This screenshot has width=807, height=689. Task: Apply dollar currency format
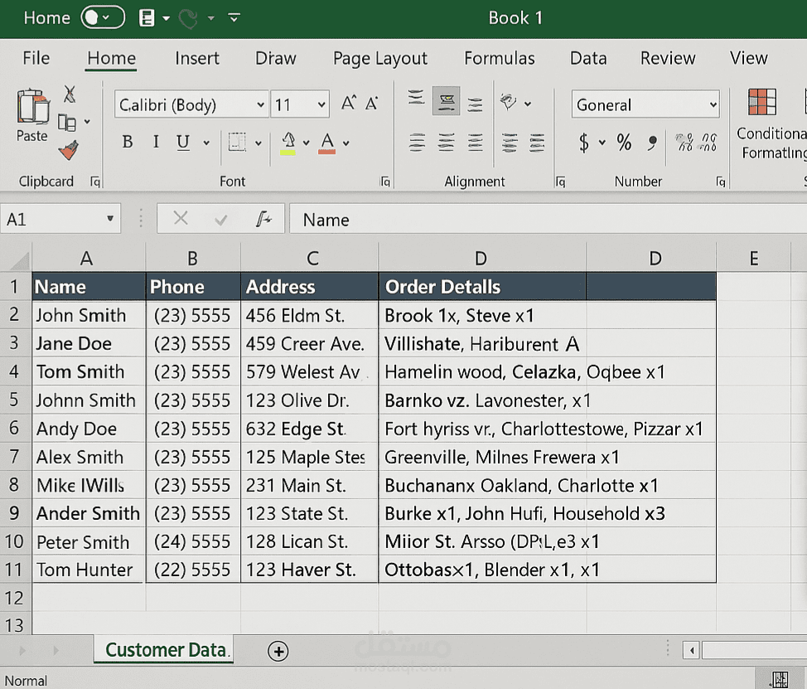[583, 143]
